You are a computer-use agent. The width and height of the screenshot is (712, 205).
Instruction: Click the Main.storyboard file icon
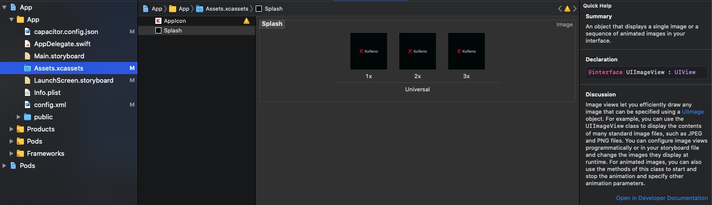click(x=28, y=56)
